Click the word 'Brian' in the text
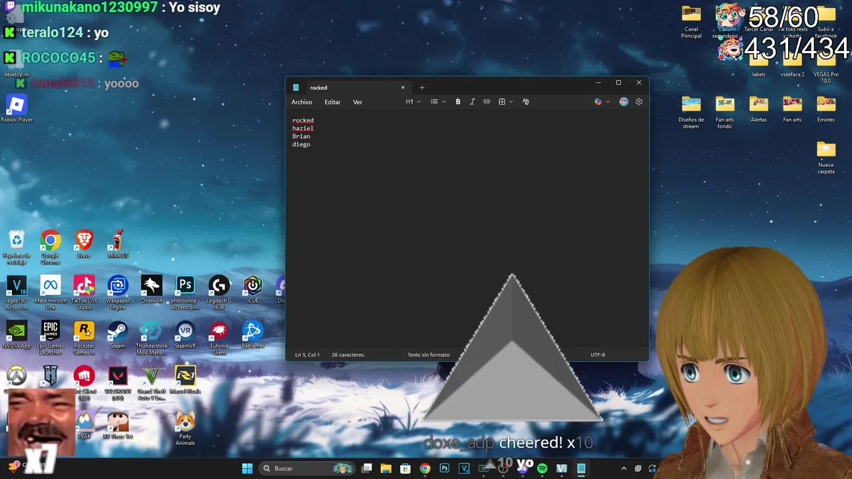The width and height of the screenshot is (852, 479). point(301,136)
